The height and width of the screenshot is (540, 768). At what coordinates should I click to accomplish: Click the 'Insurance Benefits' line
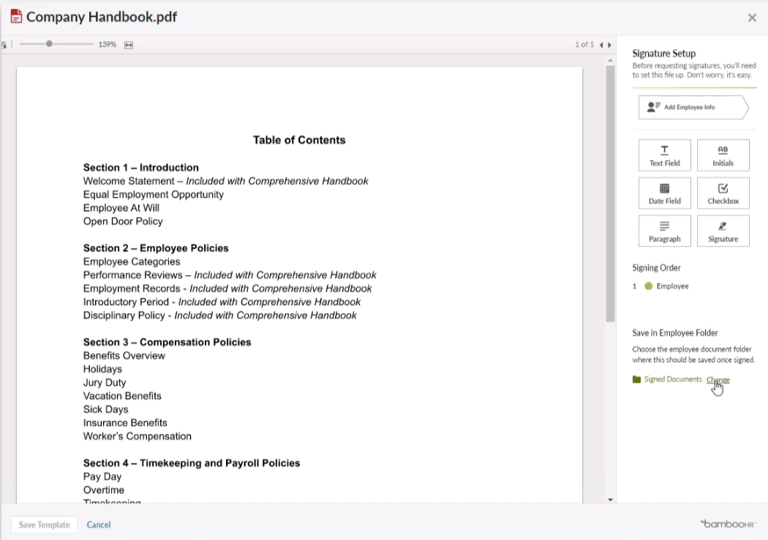point(125,423)
